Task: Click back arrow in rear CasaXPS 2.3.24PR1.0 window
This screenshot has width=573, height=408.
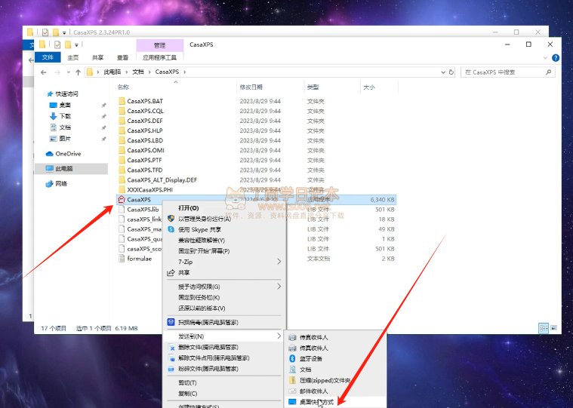Action: tap(31, 60)
